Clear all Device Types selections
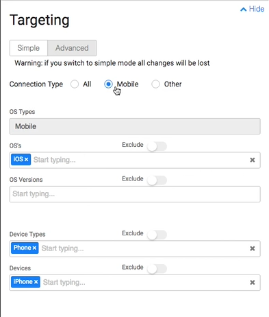Screen dimensions: 269x317 point(253,248)
